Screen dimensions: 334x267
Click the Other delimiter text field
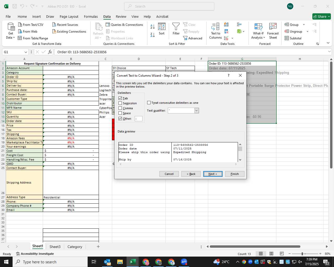pos(139,119)
